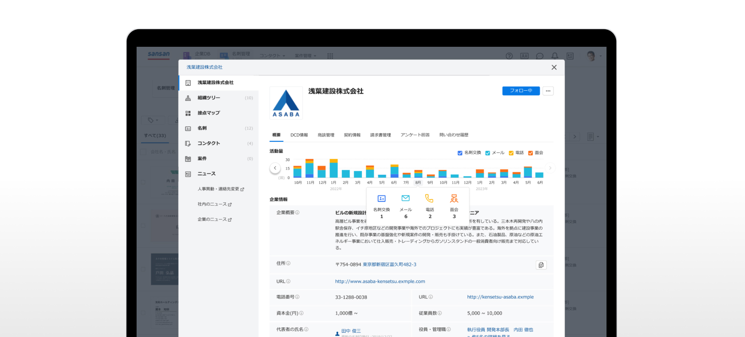
Task: Open ニュース in the sidebar
Action: [x=219, y=174]
